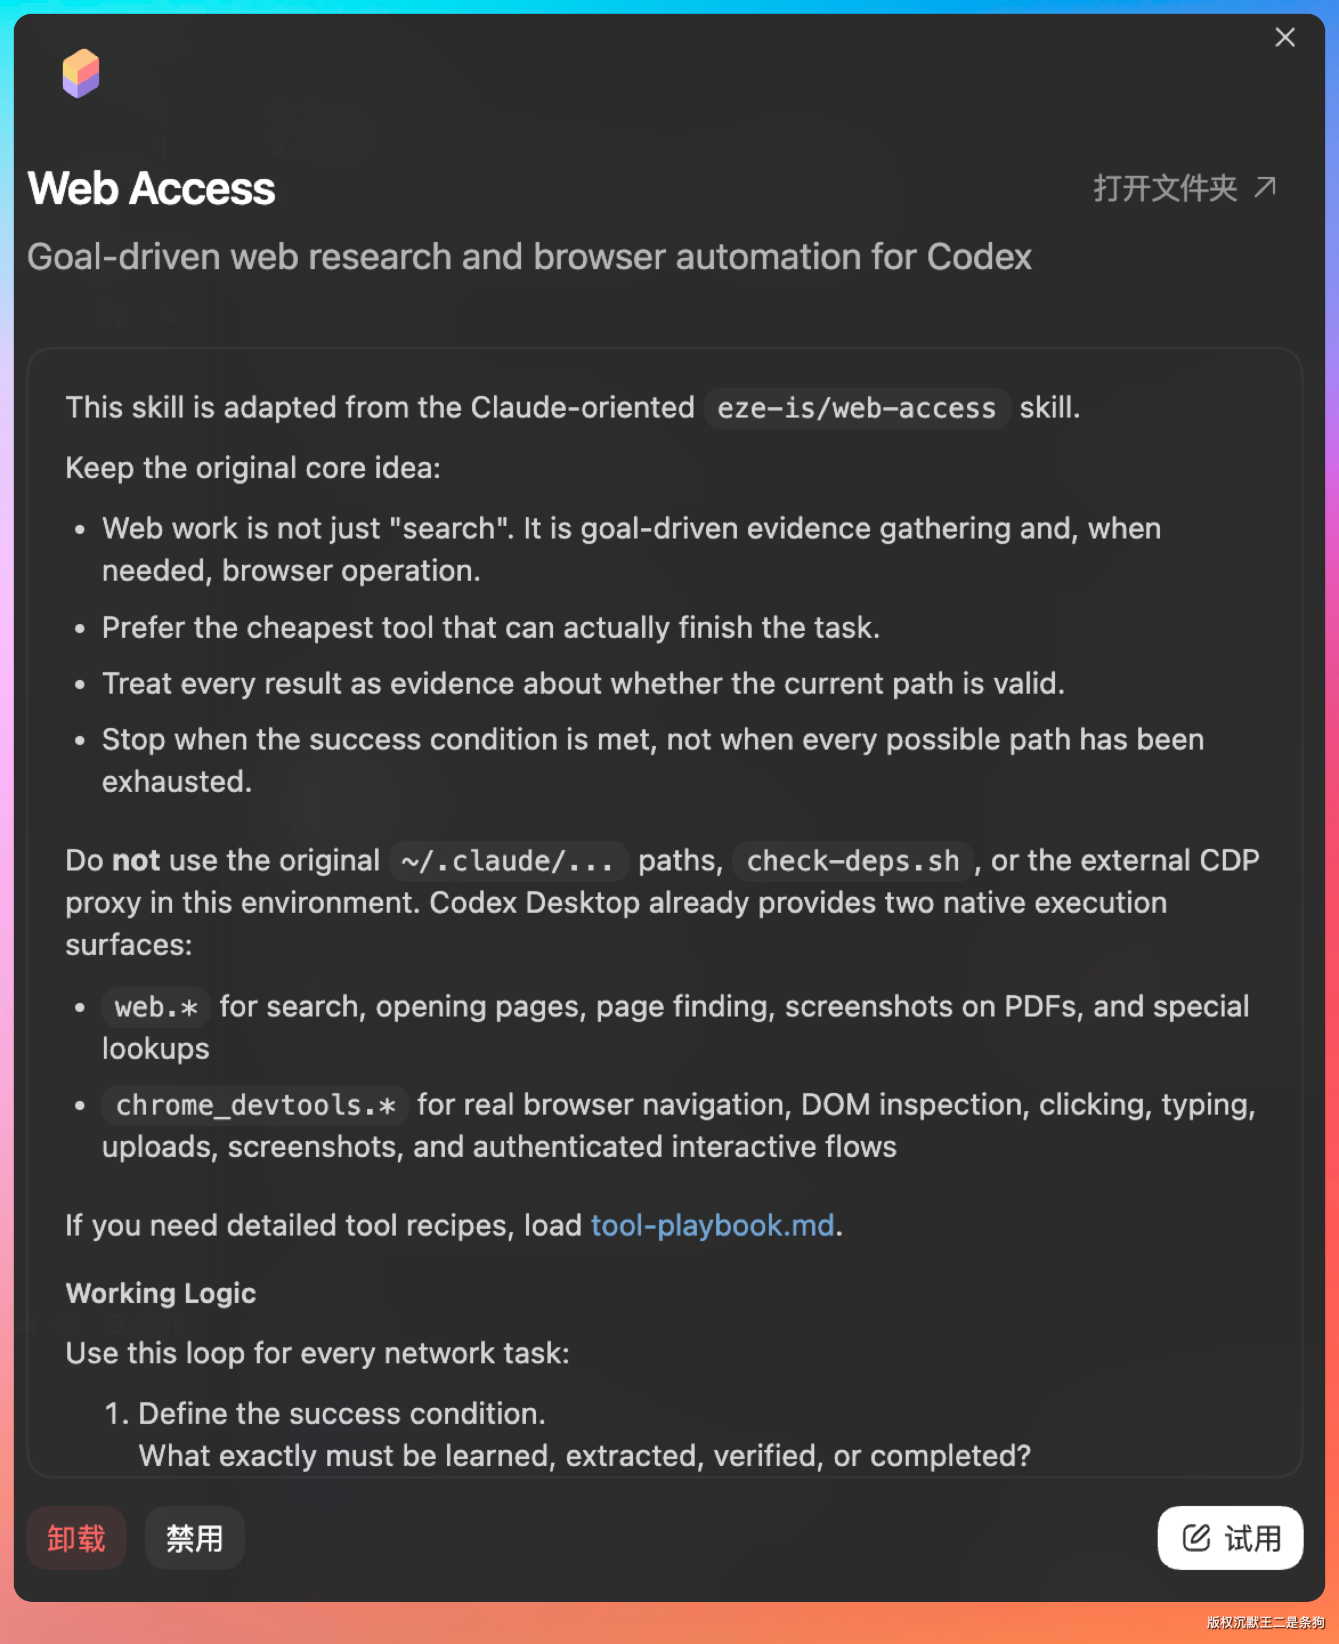Click the colorful cube skill logo
The width and height of the screenshot is (1339, 1644).
coord(81,73)
